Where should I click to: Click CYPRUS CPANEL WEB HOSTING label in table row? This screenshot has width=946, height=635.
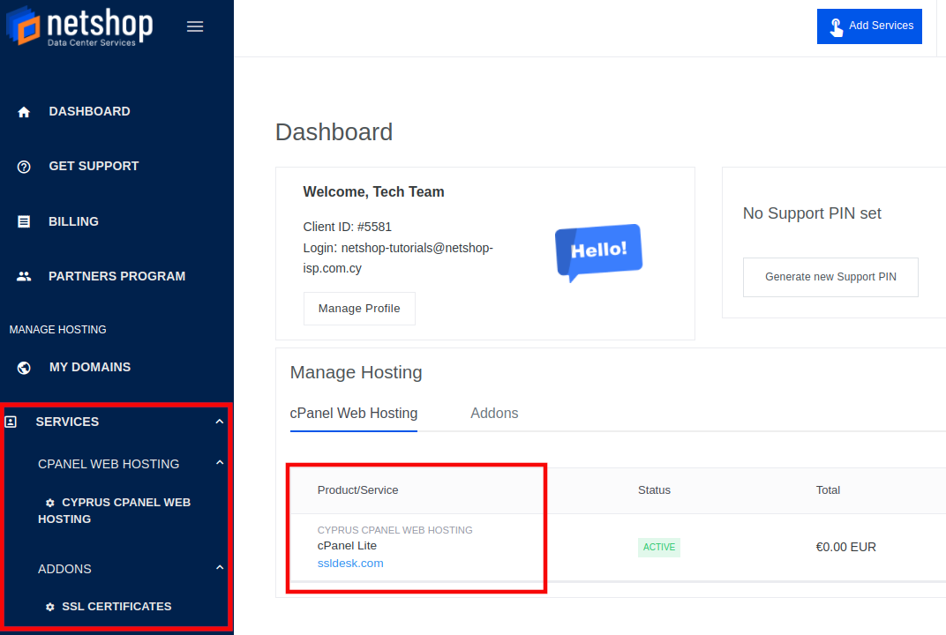click(394, 530)
